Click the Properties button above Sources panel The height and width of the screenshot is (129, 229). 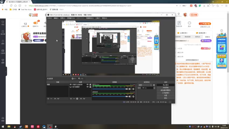[74, 79]
